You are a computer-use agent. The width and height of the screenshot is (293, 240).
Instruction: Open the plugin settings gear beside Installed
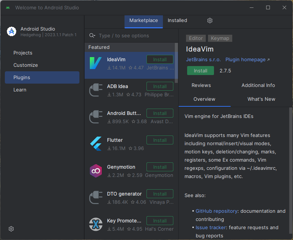click(x=210, y=21)
